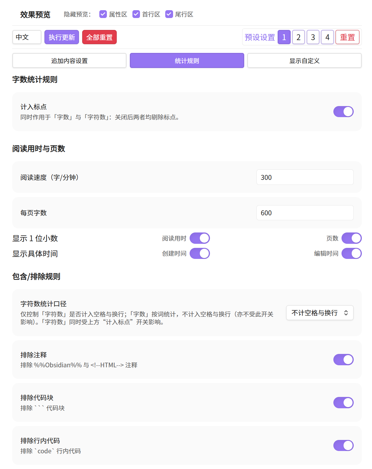Uncheck the 首行区 hide-preview checkbox
The image size is (372, 469).
136,14
